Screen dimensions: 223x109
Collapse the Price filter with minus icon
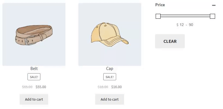(x=214, y=5)
